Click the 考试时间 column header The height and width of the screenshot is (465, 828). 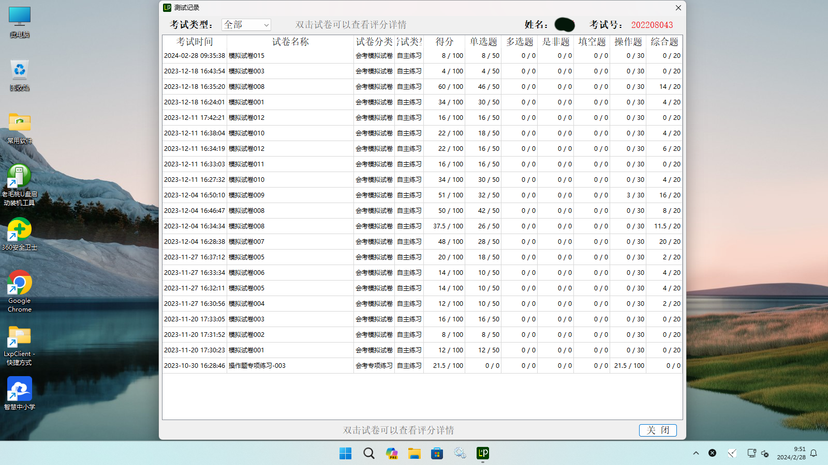(x=195, y=42)
